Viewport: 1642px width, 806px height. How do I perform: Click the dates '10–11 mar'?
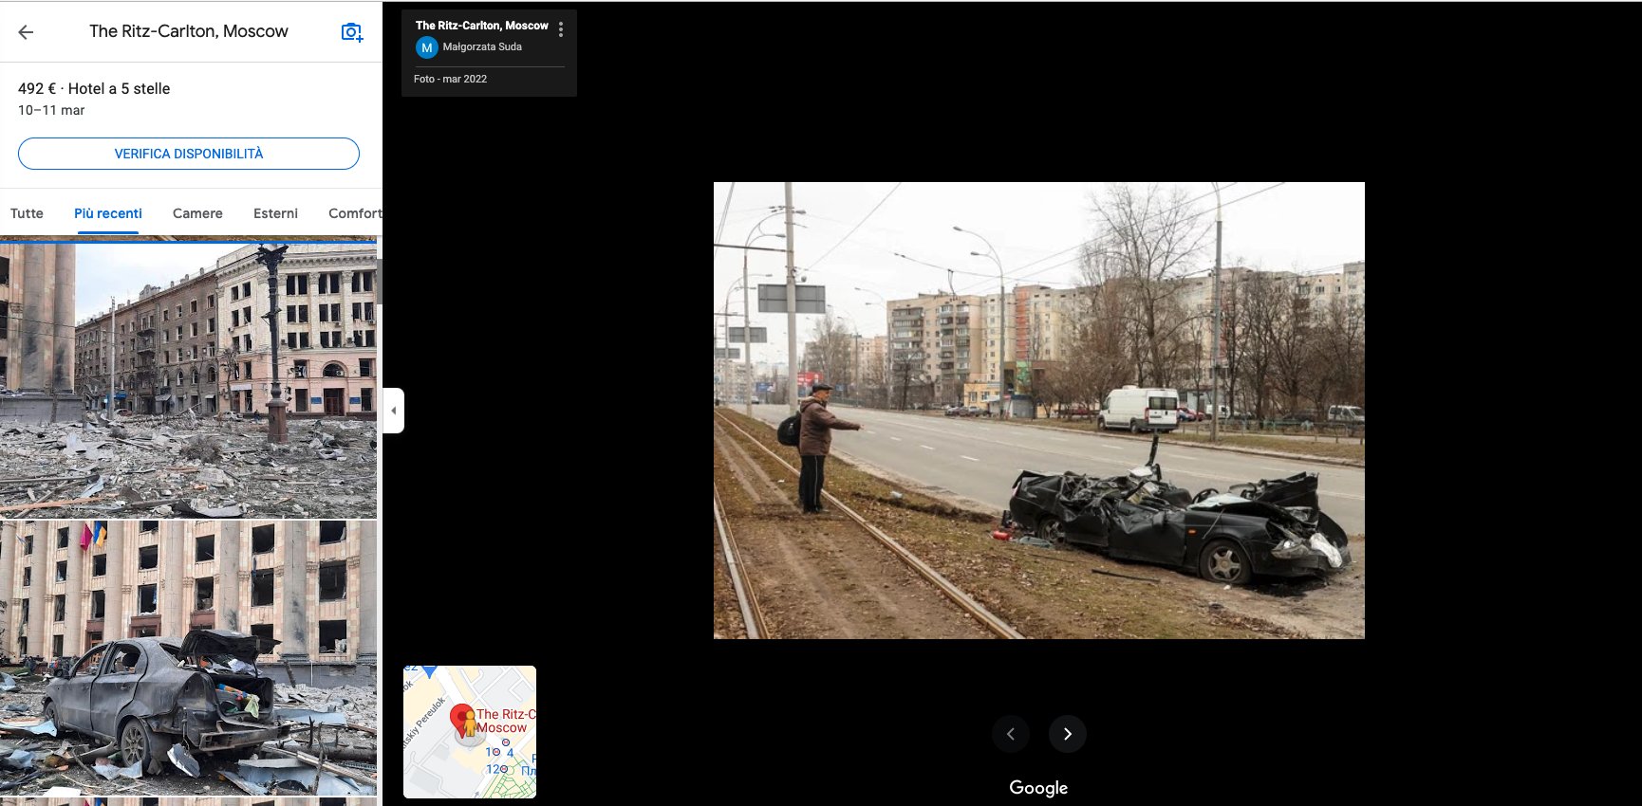[51, 111]
